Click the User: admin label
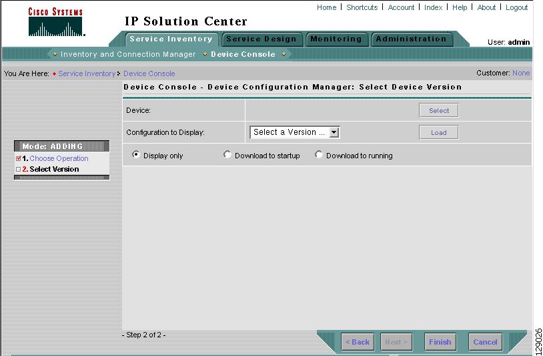 (x=508, y=42)
